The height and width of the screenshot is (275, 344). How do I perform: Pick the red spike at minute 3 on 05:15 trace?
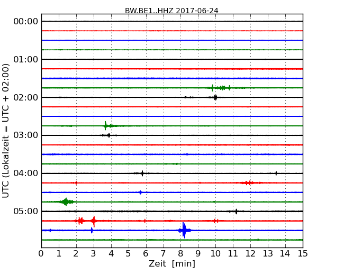94,221
